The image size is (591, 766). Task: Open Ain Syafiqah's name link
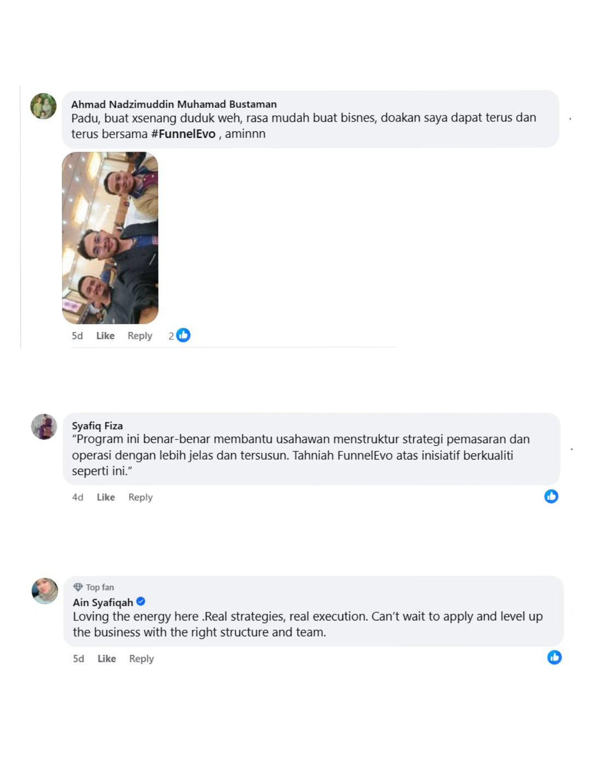(x=103, y=602)
